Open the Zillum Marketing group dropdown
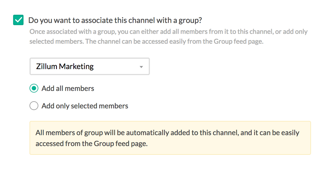The width and height of the screenshot is (323, 175). pos(89,66)
